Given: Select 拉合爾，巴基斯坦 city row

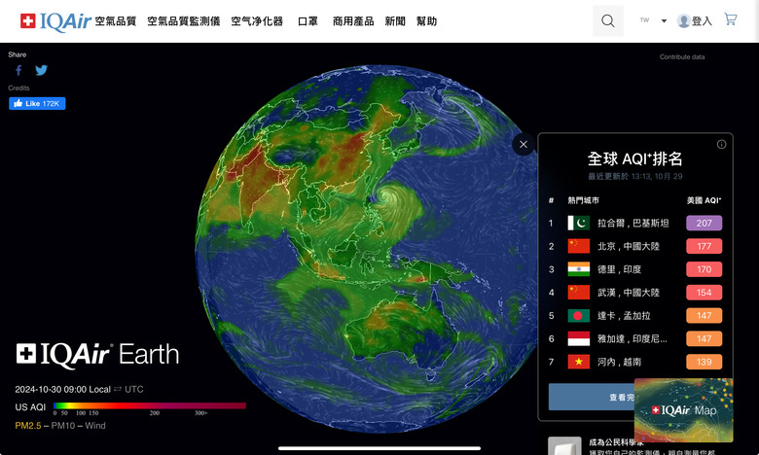Looking at the screenshot, I should [x=635, y=223].
